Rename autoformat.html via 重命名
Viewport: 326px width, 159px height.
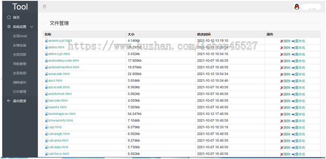point(298,94)
